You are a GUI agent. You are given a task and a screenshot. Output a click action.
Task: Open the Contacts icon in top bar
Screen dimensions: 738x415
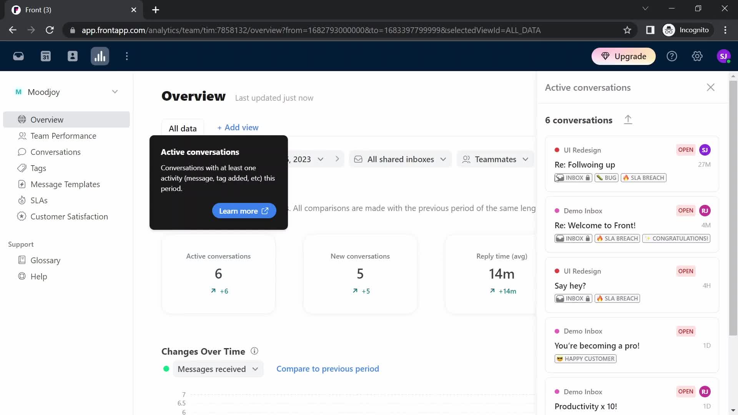(73, 56)
